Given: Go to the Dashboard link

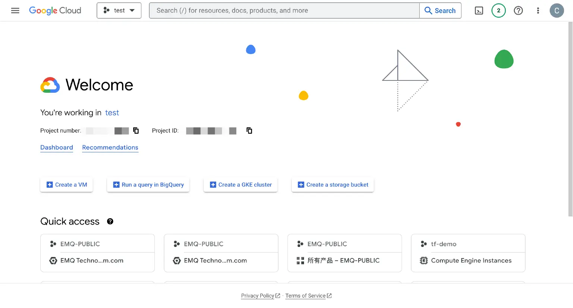Looking at the screenshot, I should click(x=57, y=147).
